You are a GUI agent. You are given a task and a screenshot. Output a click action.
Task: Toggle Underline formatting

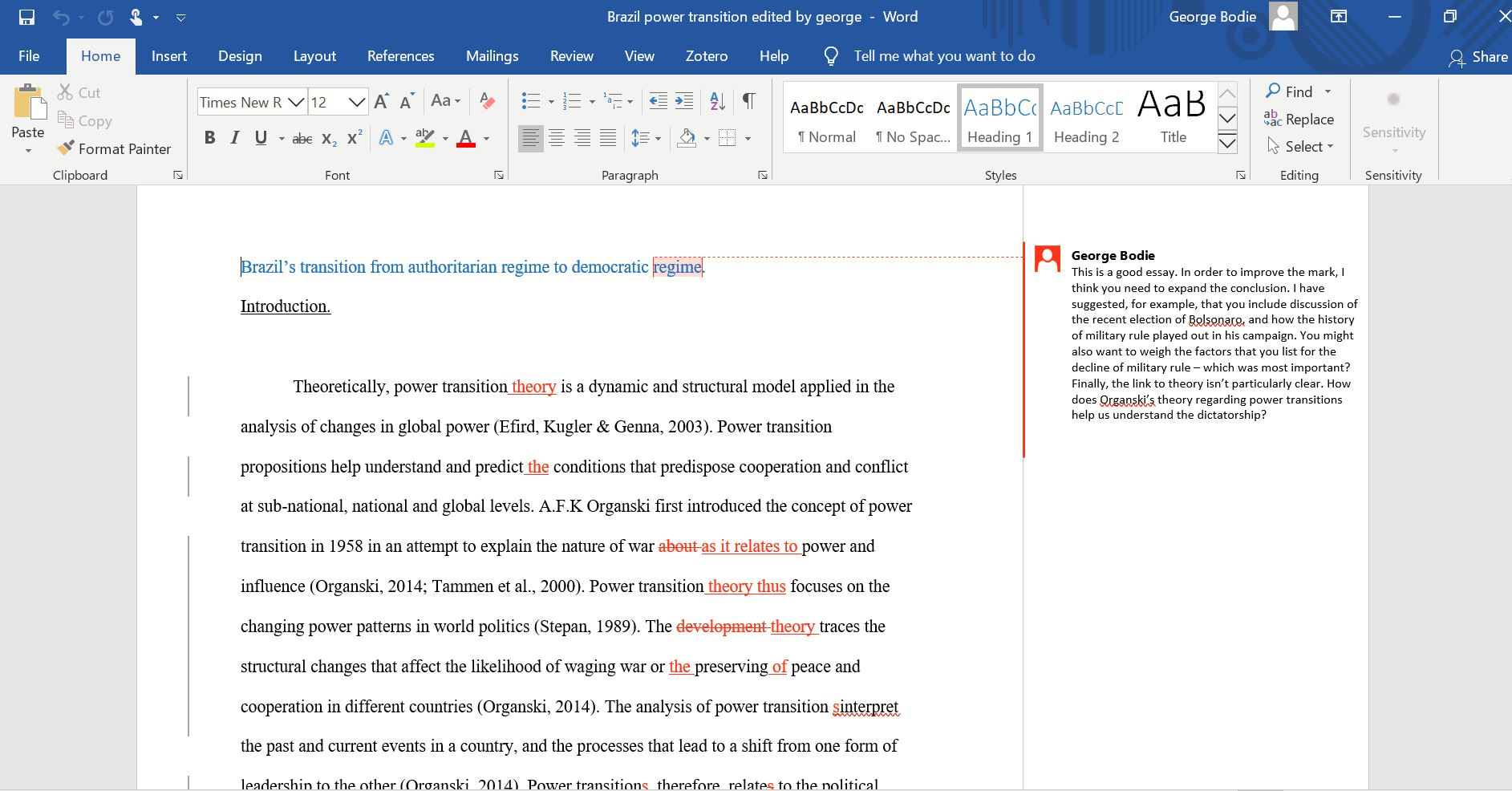point(261,138)
